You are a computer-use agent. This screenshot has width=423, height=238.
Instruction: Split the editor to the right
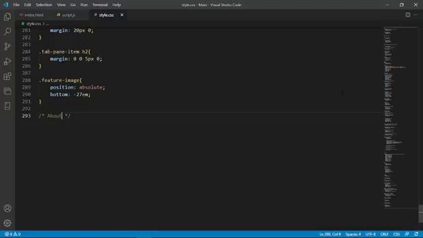click(x=408, y=15)
